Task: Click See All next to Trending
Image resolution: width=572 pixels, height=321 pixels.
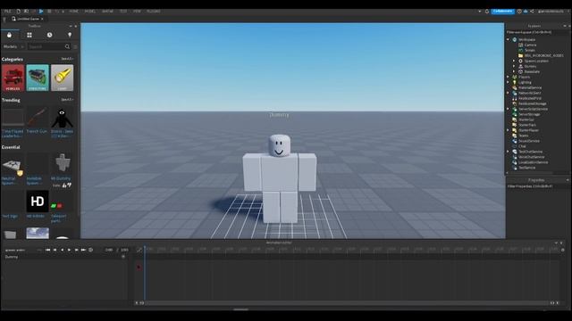Action: [67, 100]
